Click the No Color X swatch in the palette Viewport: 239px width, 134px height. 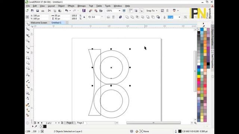(x=199, y=29)
